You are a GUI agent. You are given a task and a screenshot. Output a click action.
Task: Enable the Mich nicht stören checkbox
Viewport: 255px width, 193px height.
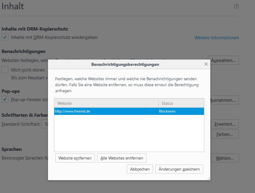[x=5, y=70]
